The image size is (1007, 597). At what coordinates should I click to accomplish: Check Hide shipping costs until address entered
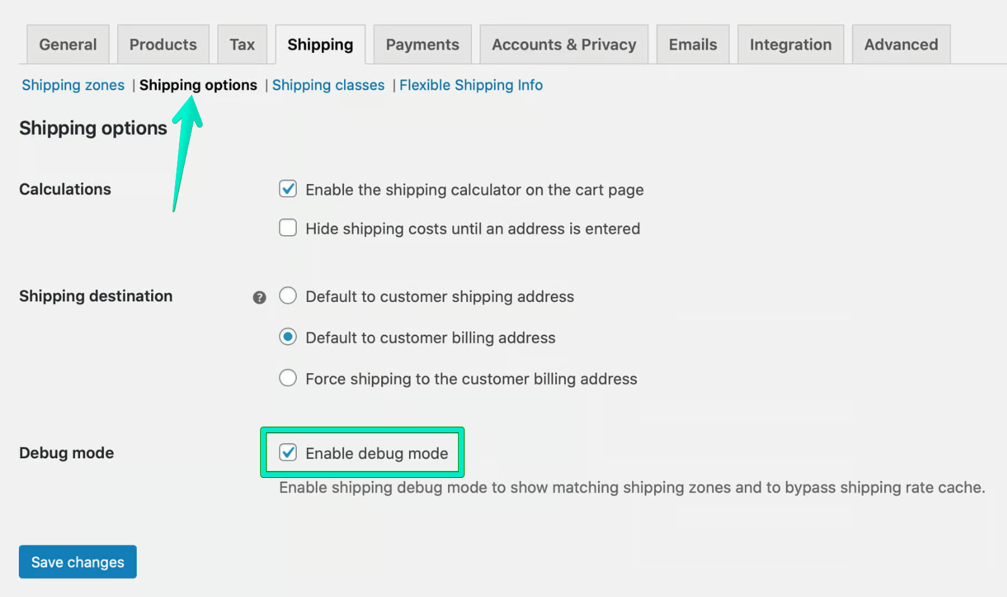point(287,228)
